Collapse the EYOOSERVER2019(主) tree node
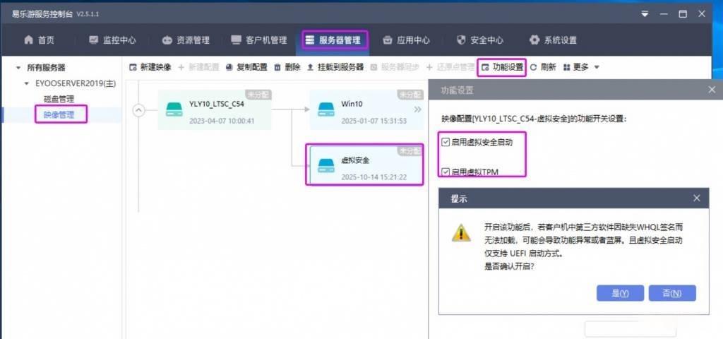Viewport: 723px width, 339px height. tap(27, 83)
